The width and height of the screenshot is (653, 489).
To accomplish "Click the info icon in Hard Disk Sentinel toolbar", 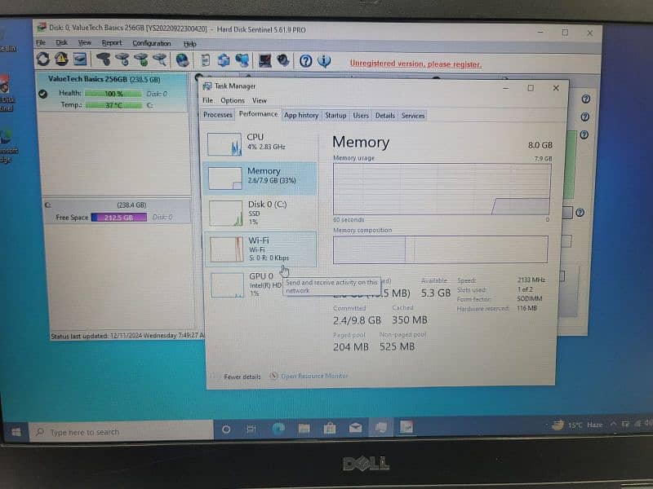I will click(x=324, y=60).
